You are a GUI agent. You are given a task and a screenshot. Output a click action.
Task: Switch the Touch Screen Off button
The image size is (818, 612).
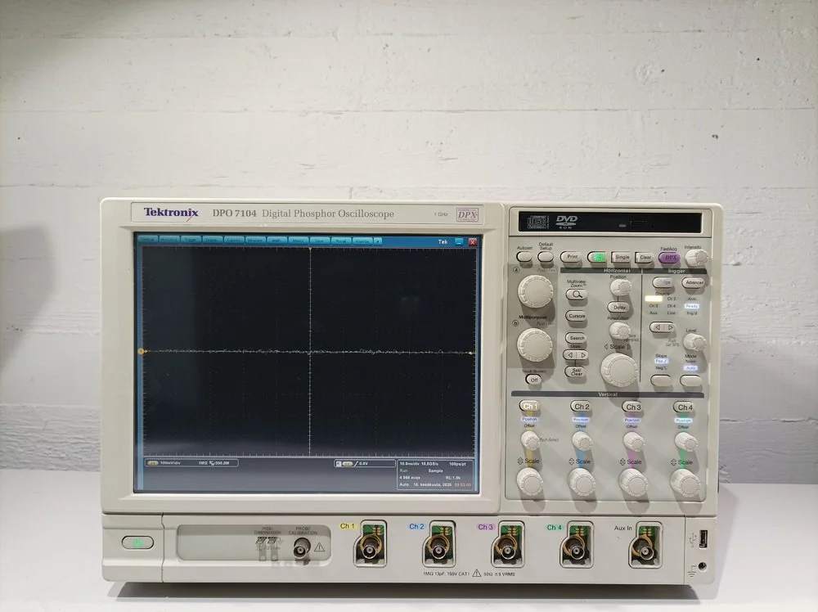[533, 380]
